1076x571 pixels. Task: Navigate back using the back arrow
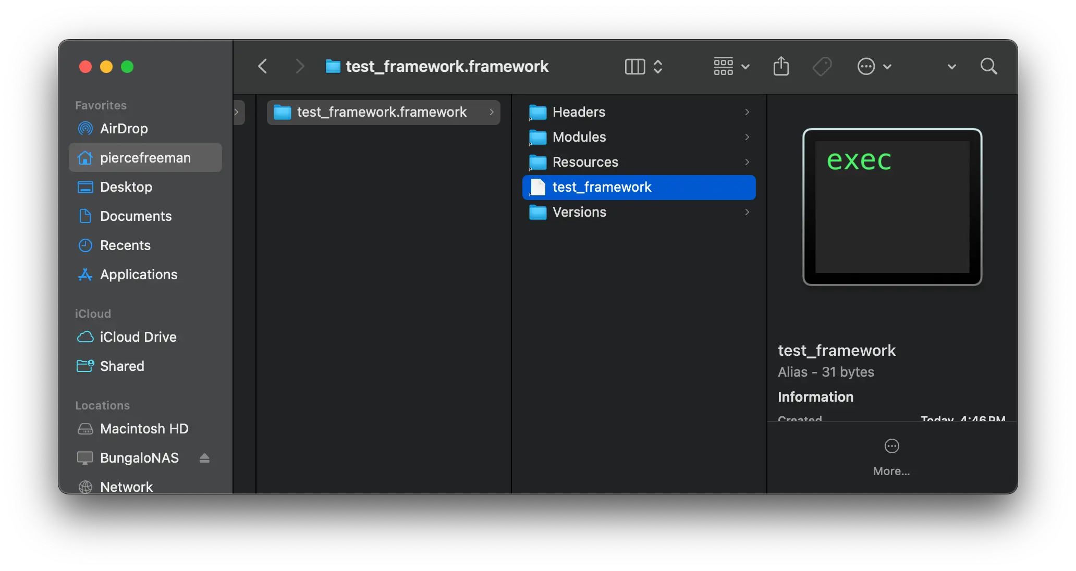pos(263,66)
